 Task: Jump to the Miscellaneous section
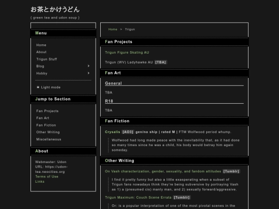click(49, 139)
